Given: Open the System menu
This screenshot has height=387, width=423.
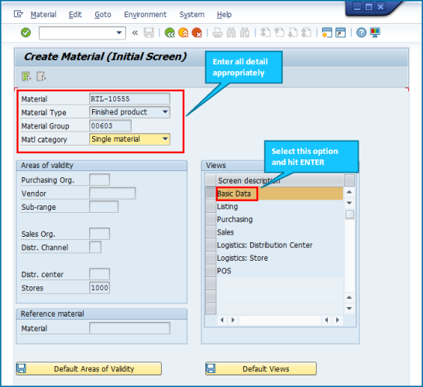Looking at the screenshot, I should (192, 15).
